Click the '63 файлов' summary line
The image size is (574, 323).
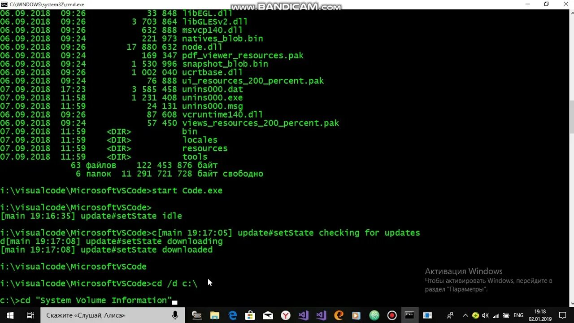144,165
